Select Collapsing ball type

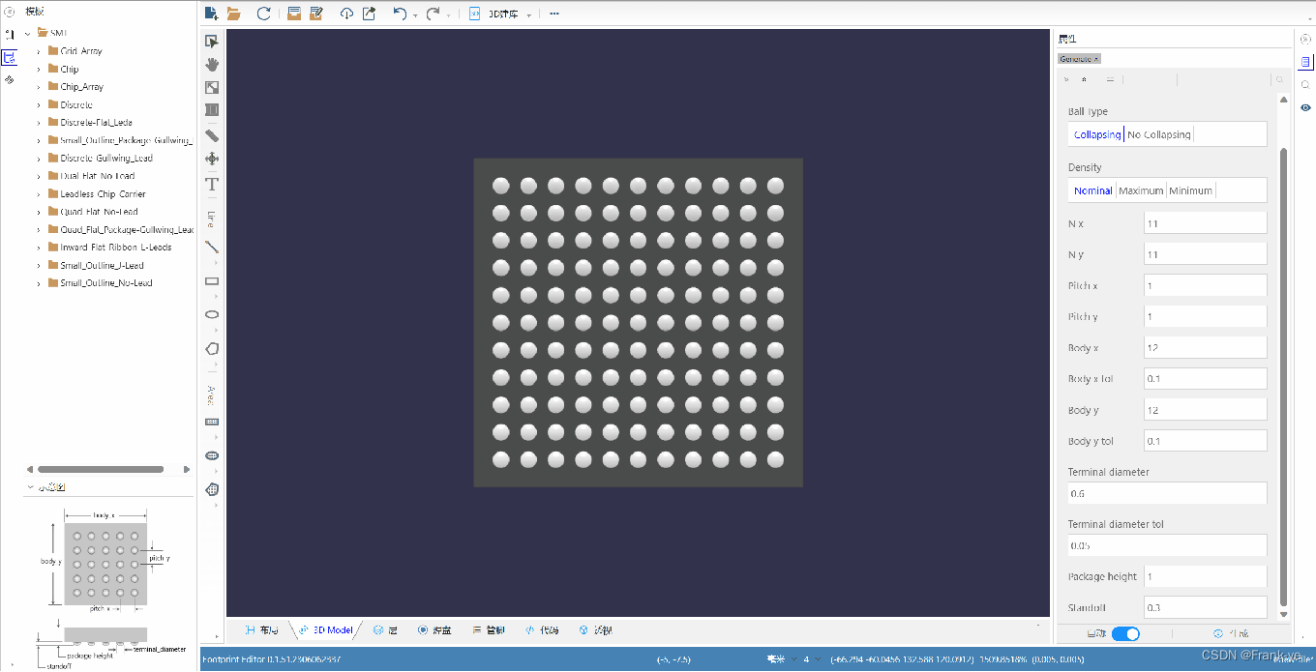point(1097,134)
